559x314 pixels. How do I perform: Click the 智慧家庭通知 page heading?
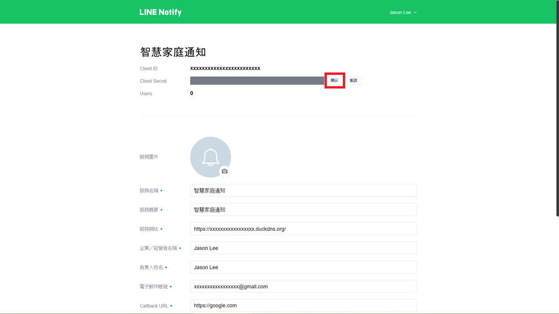(173, 52)
